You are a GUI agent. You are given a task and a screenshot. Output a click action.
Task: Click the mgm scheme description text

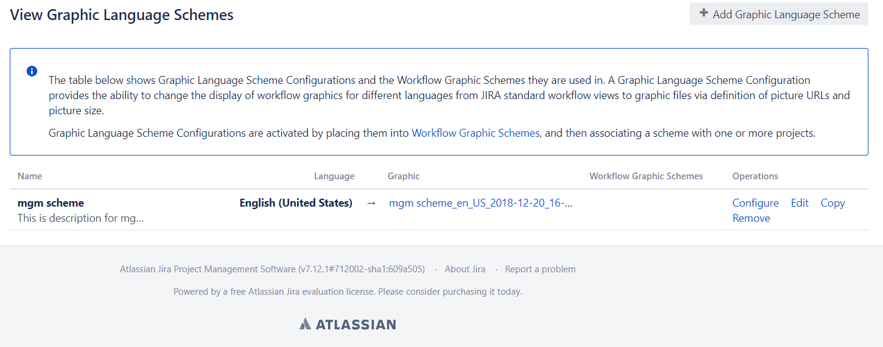(80, 218)
